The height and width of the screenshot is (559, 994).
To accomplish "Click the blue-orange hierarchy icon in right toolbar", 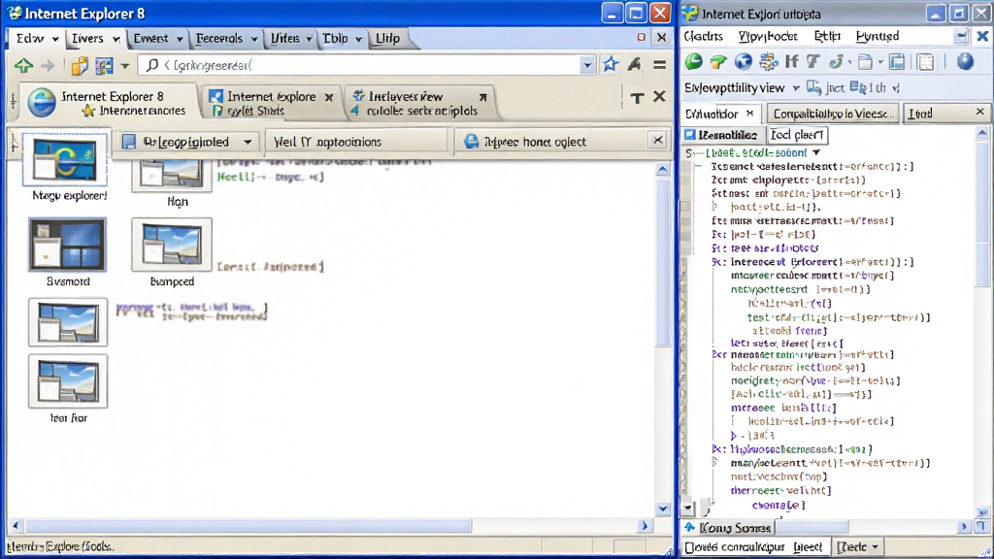I will [x=769, y=61].
